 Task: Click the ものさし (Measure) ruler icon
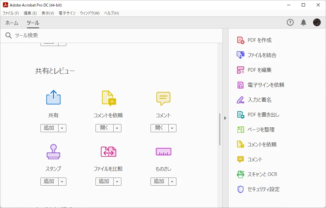(x=163, y=152)
